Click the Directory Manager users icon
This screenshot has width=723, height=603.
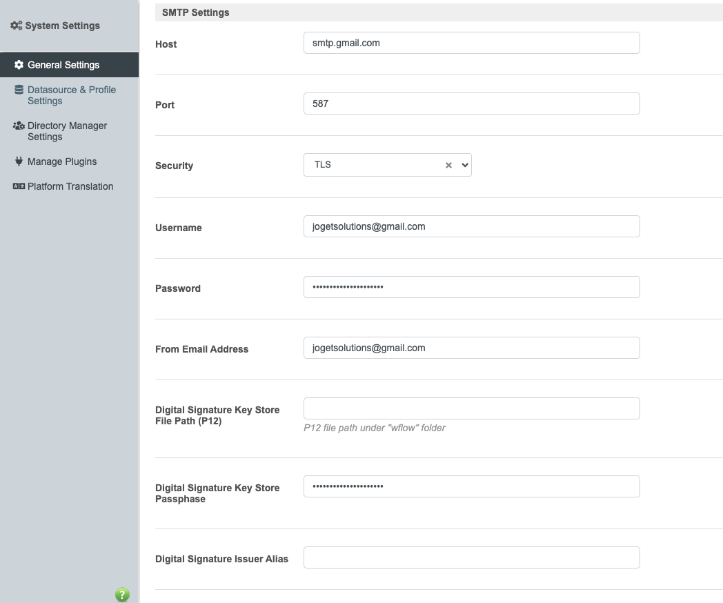click(x=19, y=126)
